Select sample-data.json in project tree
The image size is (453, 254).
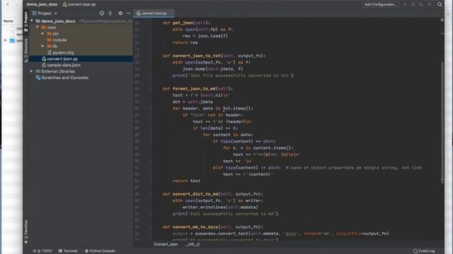pos(81,65)
